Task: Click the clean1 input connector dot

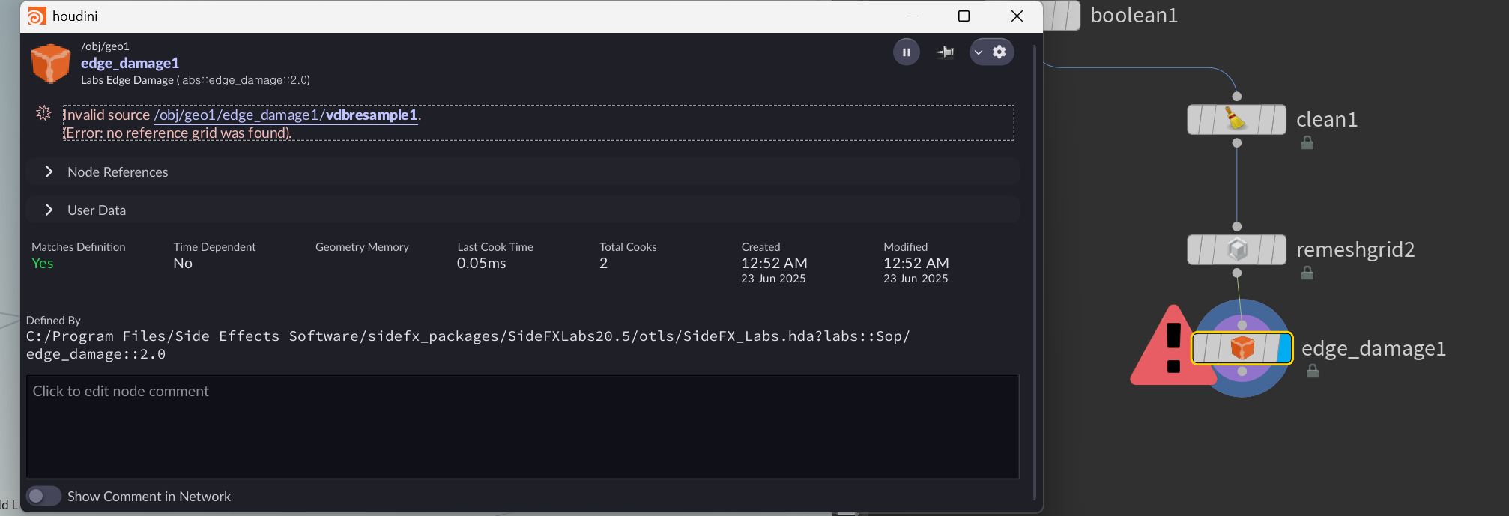Action: pos(1237,96)
